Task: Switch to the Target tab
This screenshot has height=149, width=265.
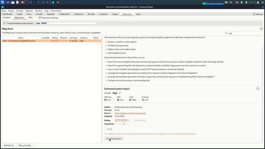Action: click(19, 14)
